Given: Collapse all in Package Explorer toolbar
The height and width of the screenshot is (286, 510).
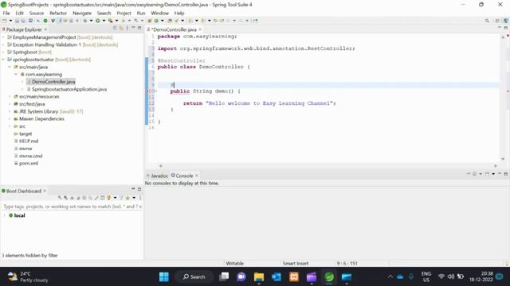Looking at the screenshot, I should (115, 29).
